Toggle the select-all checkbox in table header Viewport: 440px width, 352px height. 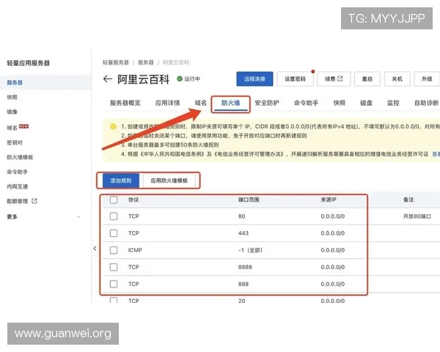point(114,199)
